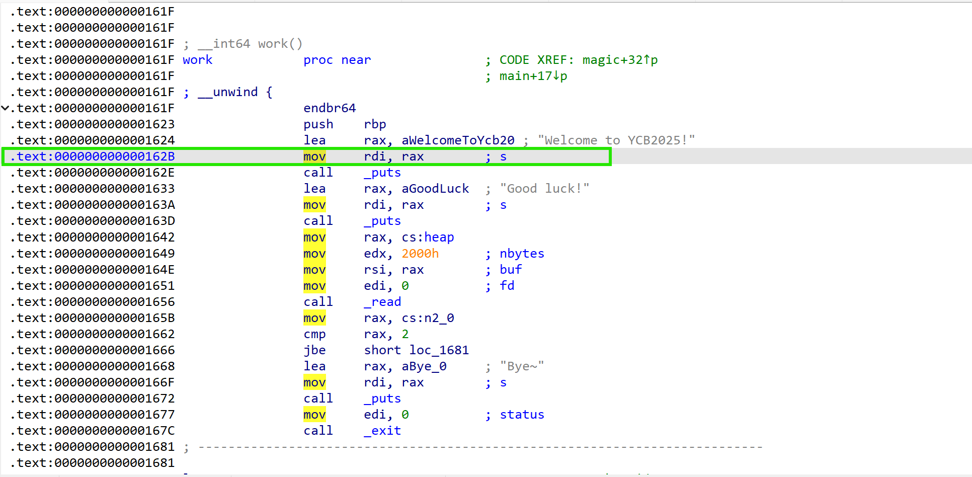Click the work function name label
Screen dimensions: 972x477
[197, 60]
